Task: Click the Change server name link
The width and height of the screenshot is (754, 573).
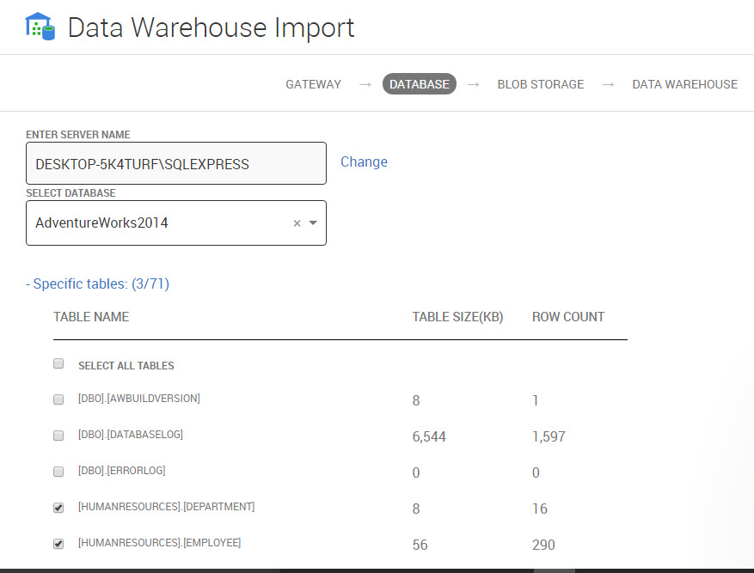Action: [x=364, y=162]
